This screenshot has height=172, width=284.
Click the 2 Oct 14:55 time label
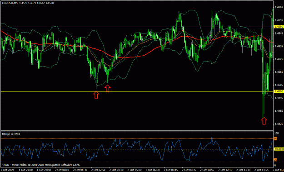(x=261, y=170)
